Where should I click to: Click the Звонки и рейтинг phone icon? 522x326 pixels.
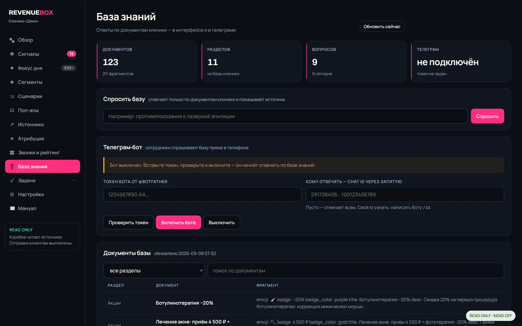click(x=12, y=153)
